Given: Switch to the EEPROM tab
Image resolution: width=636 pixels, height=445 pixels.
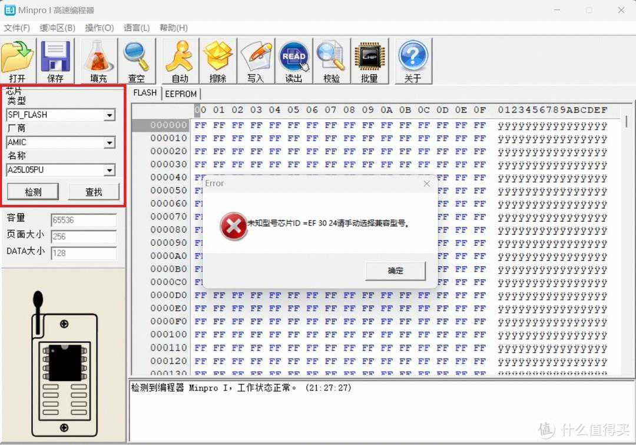Looking at the screenshot, I should (x=181, y=94).
